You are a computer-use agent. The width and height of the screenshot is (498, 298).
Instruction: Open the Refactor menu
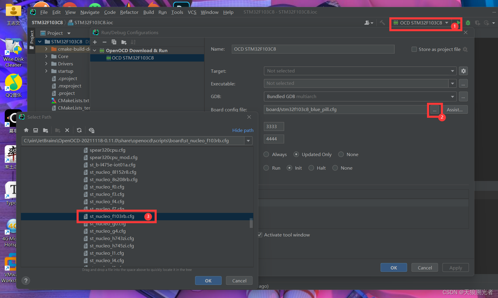pyautogui.click(x=129, y=12)
